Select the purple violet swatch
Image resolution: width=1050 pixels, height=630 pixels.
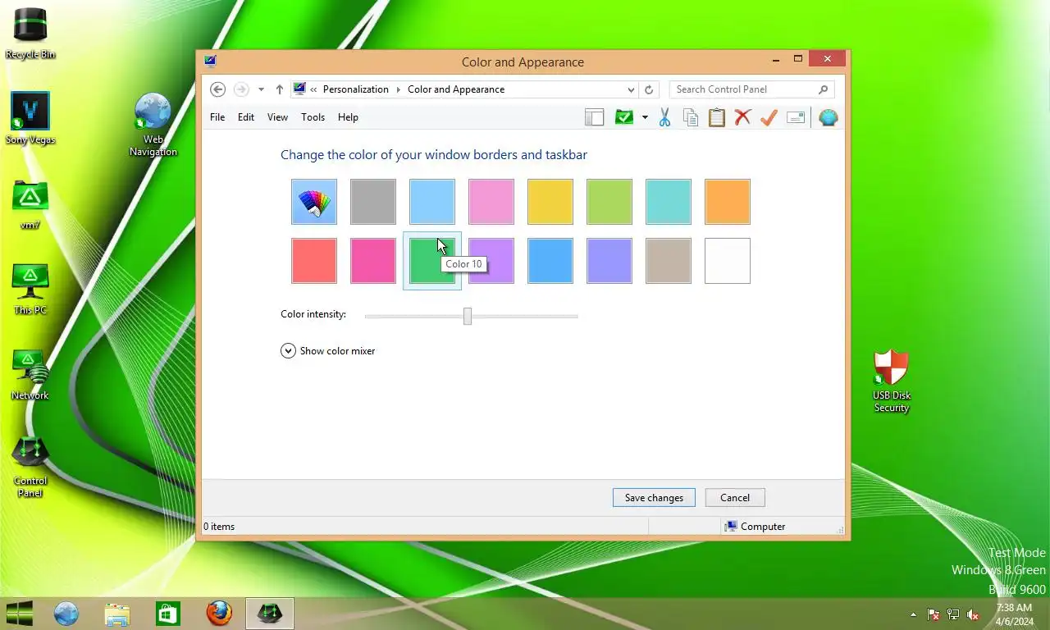pos(491,261)
